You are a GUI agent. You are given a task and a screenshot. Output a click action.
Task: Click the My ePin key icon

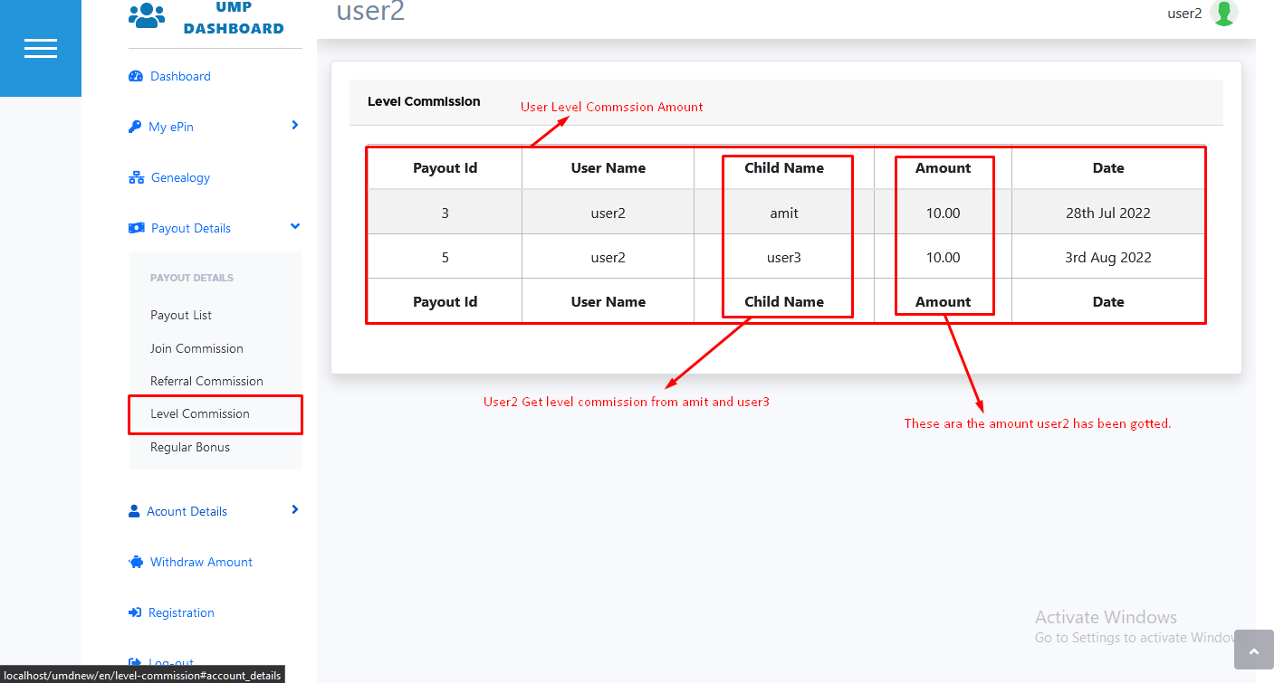pyautogui.click(x=135, y=128)
